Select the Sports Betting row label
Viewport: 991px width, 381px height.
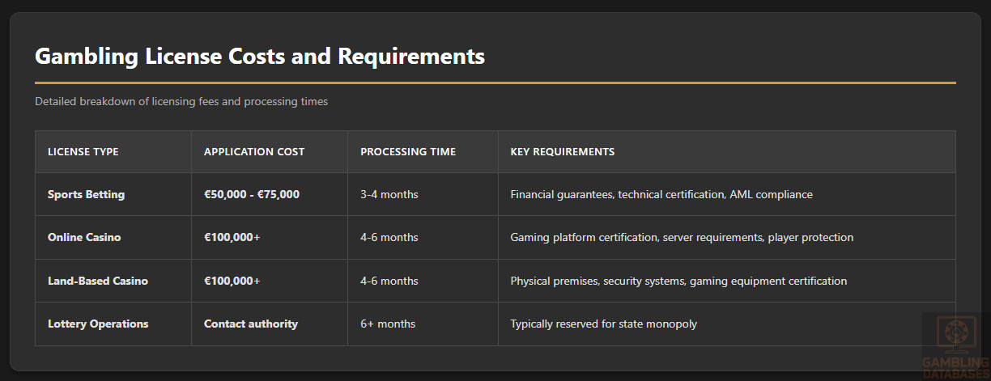tap(87, 195)
